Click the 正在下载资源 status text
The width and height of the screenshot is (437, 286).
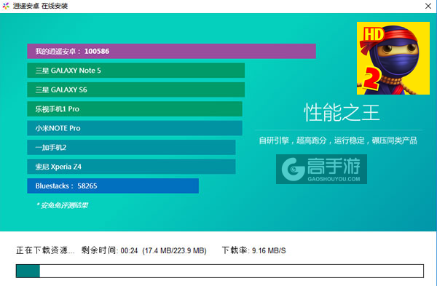pyautogui.click(x=45, y=250)
